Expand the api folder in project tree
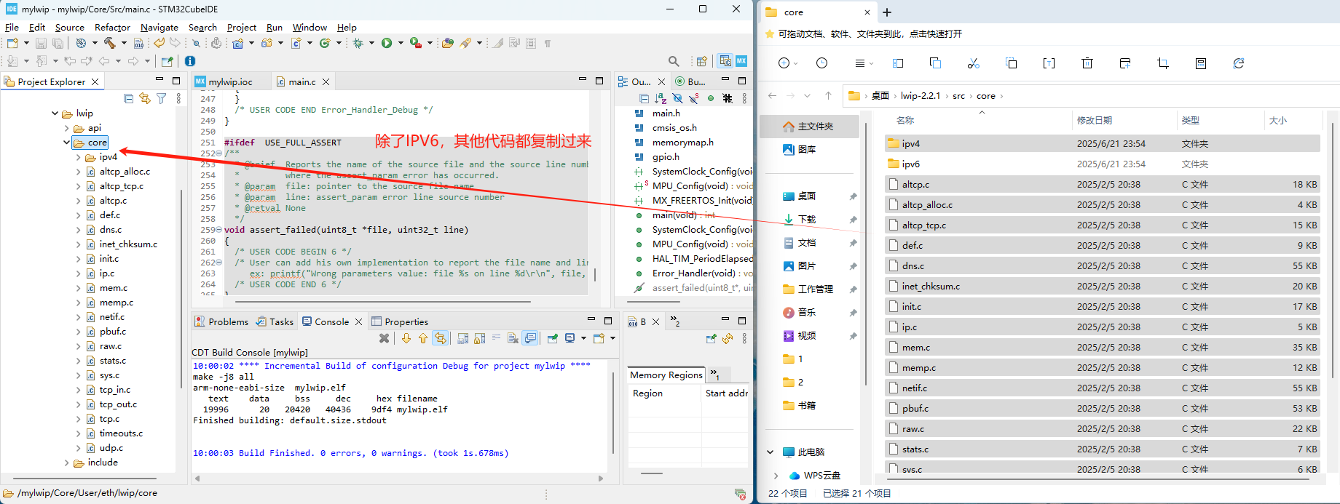This screenshot has height=504, width=1340. [67, 128]
